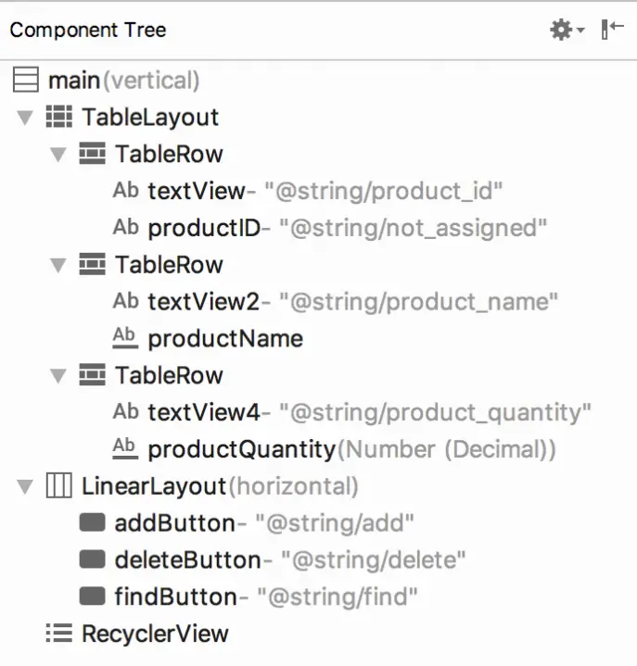Viewport: 637px width, 666px height.
Task: Collapse the first TableRow containing textView
Action: tap(58, 155)
